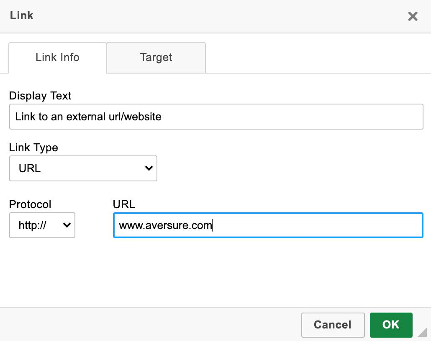This screenshot has width=431, height=341.
Task: Confirm the link with the OK button
Action: (x=391, y=325)
